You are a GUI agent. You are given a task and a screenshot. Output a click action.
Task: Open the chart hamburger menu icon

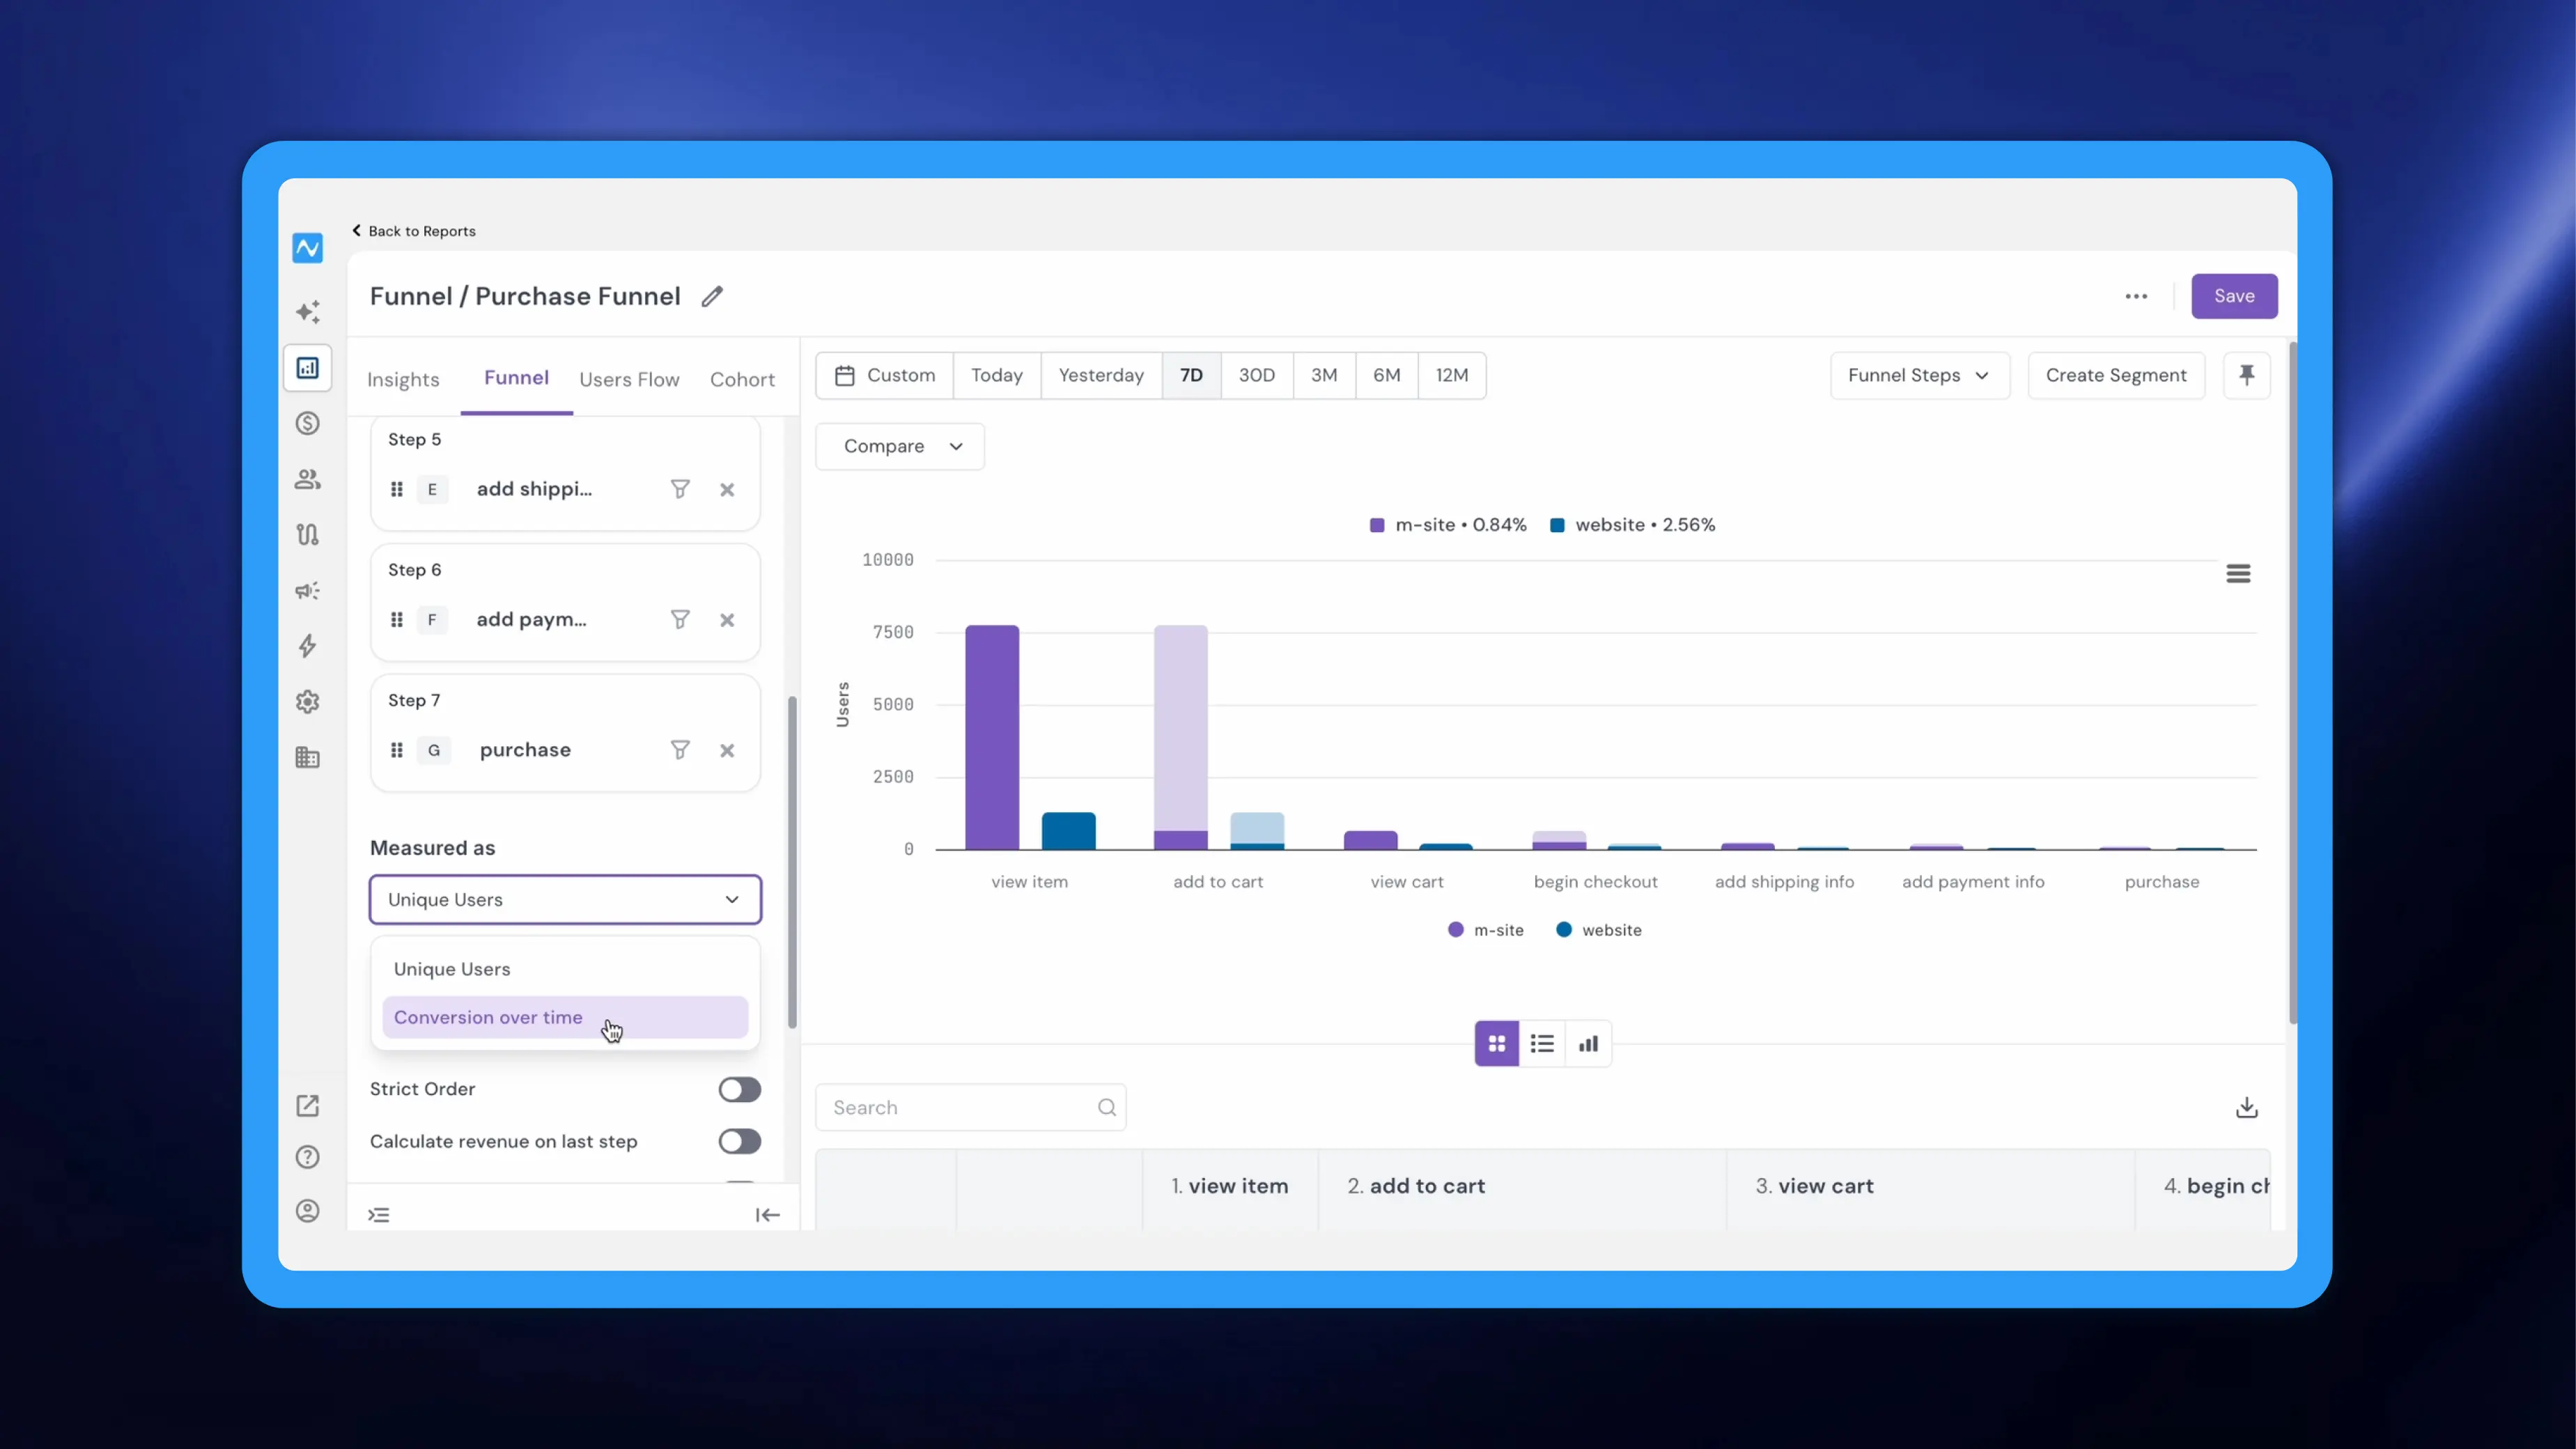click(x=2238, y=573)
